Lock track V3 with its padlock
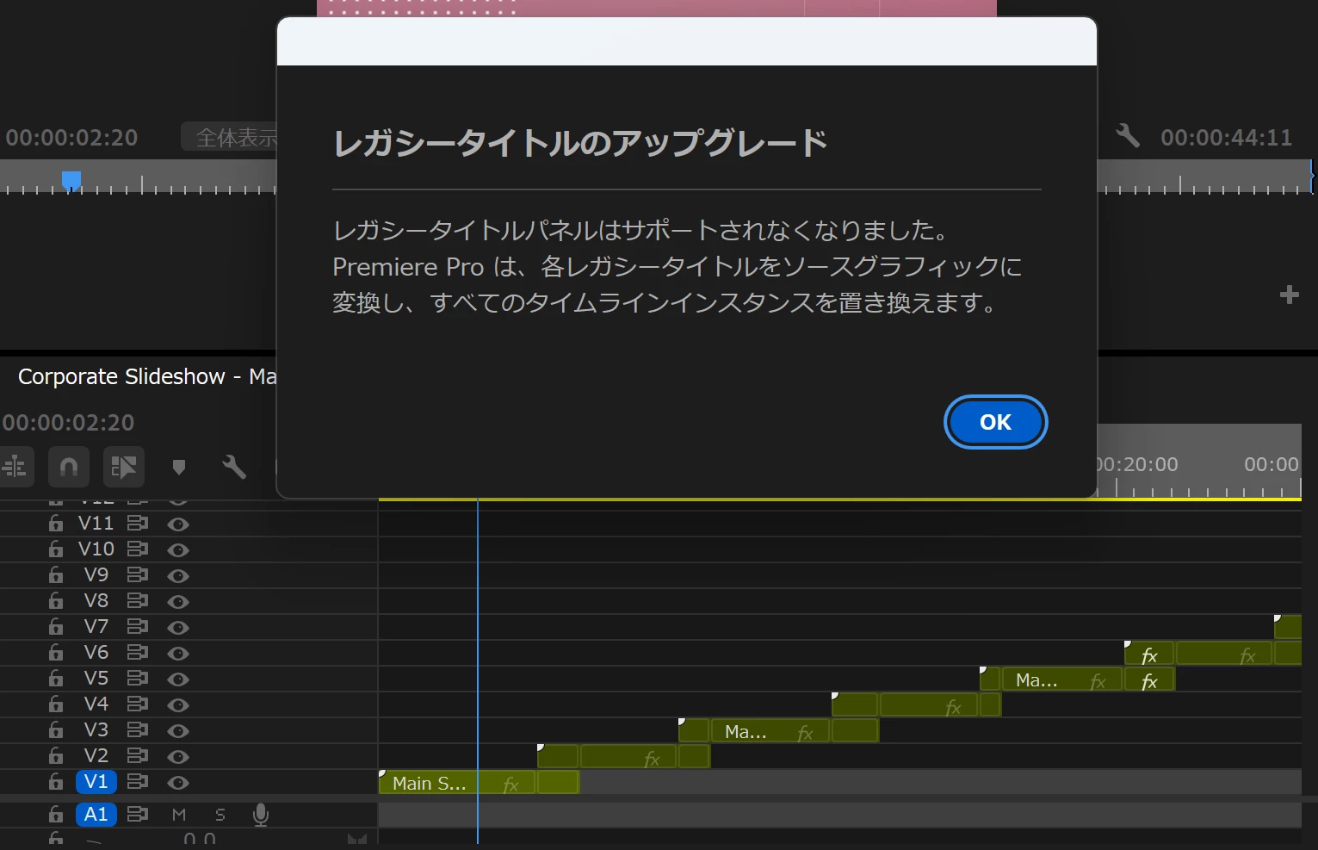The image size is (1318, 850). pos(56,729)
